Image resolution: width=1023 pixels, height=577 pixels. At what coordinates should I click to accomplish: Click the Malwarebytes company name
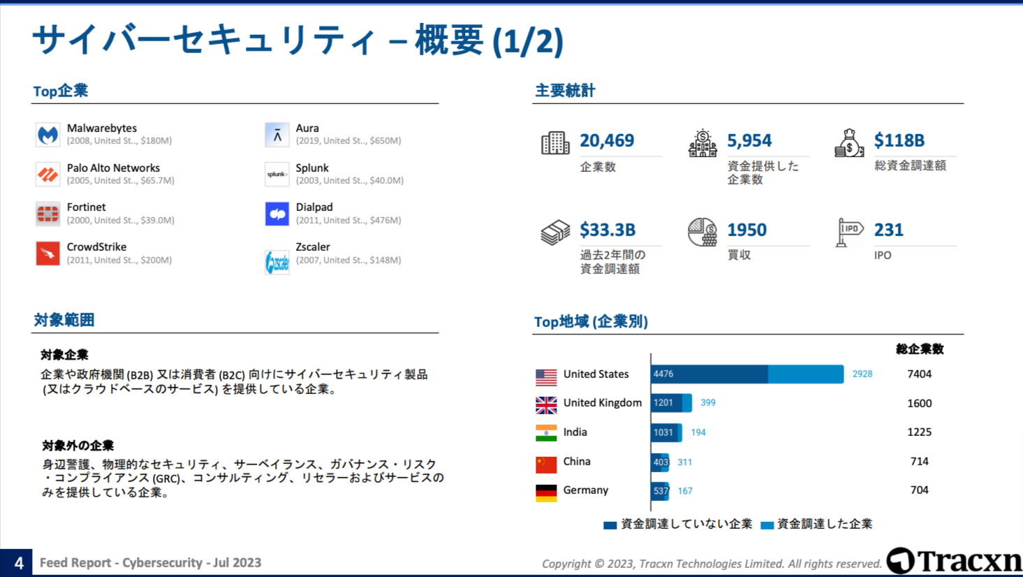pyautogui.click(x=102, y=129)
